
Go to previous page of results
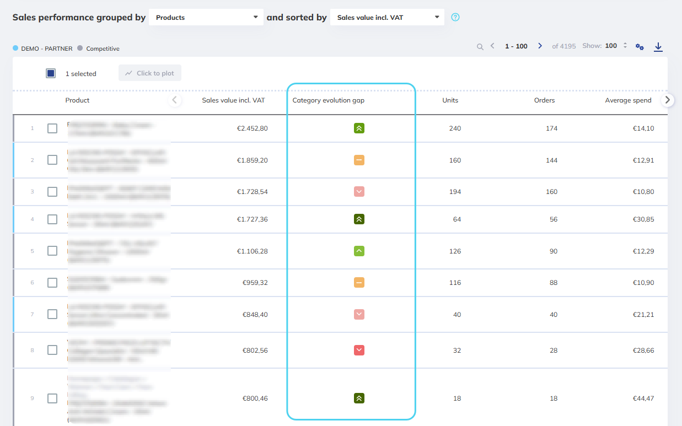pos(492,46)
